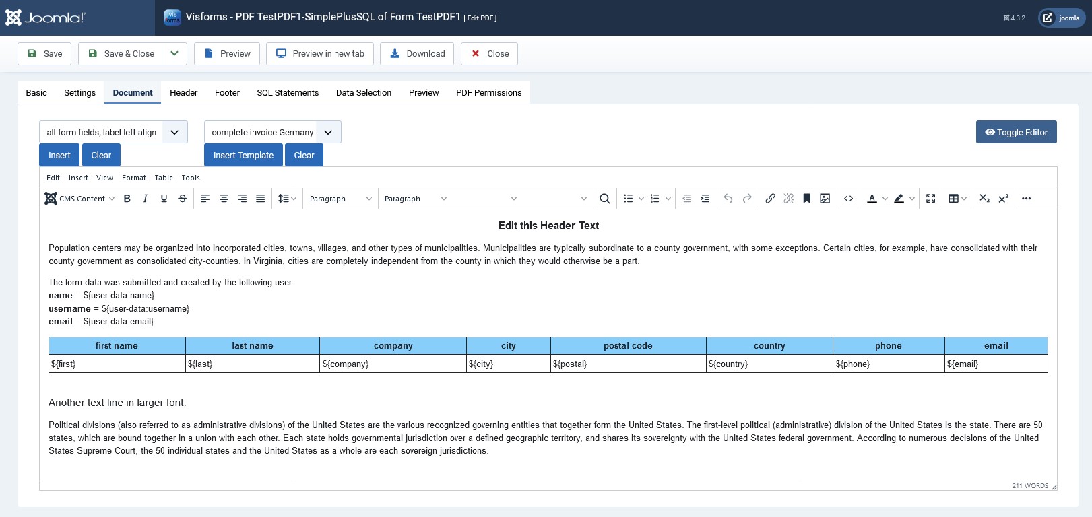
Task: Click the Insert Template button
Action: coord(243,155)
